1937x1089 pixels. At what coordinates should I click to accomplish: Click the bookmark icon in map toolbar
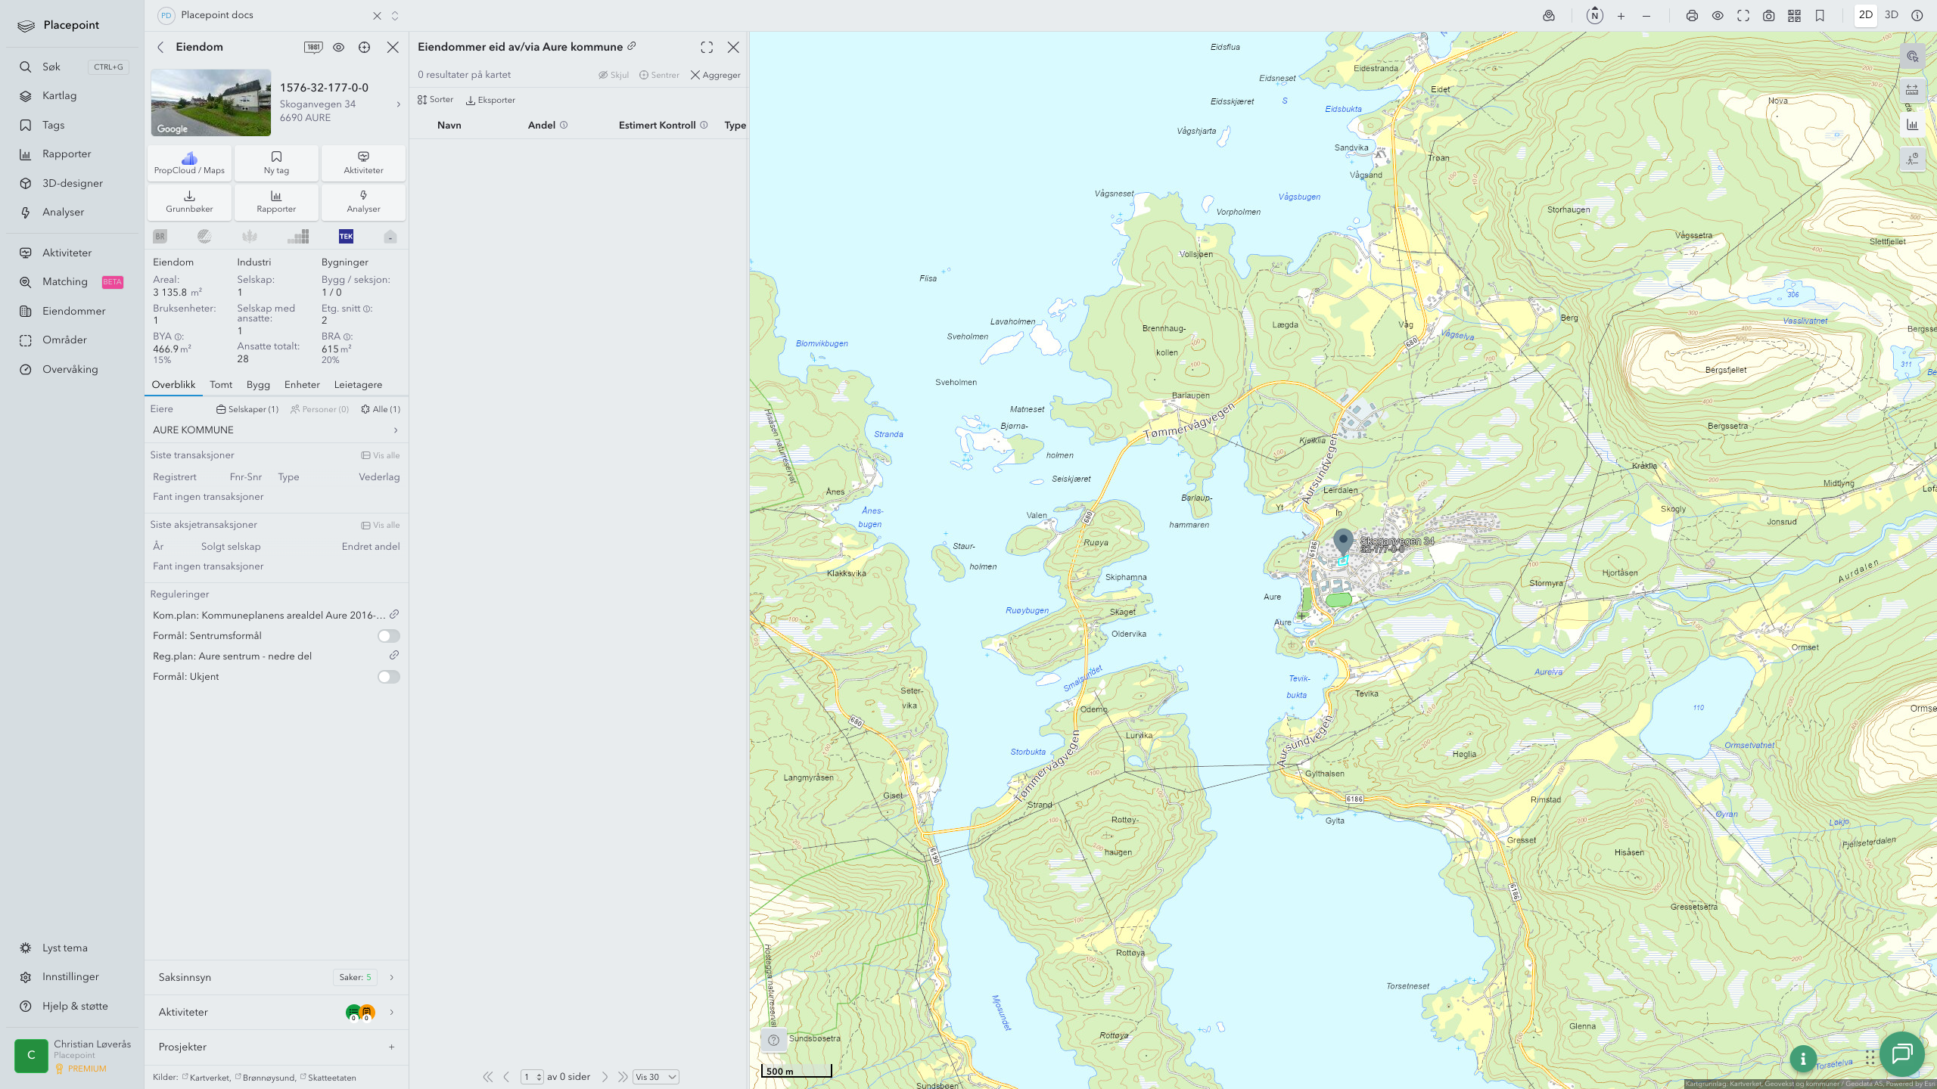tap(1820, 16)
